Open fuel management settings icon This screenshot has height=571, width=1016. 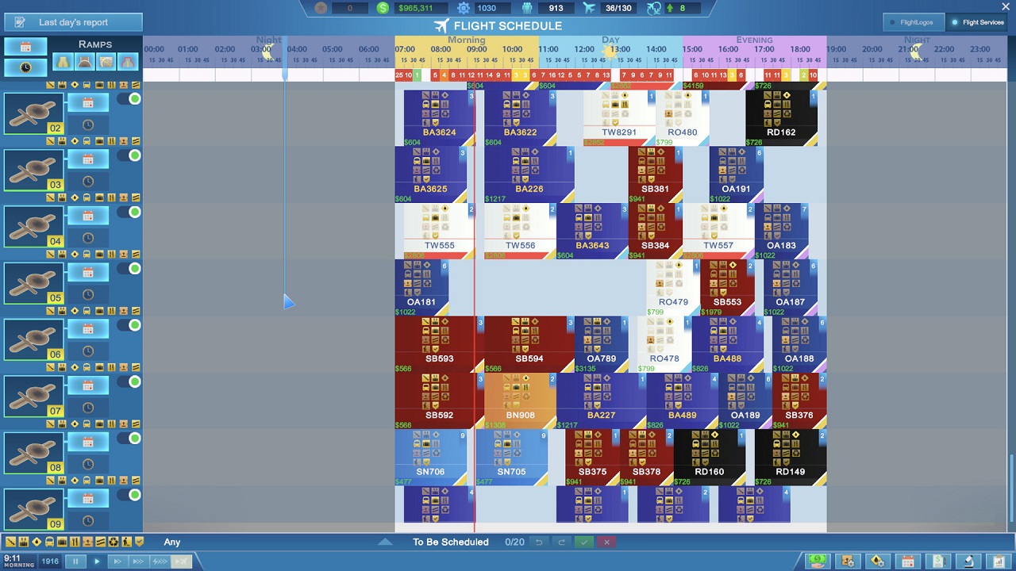(x=878, y=561)
